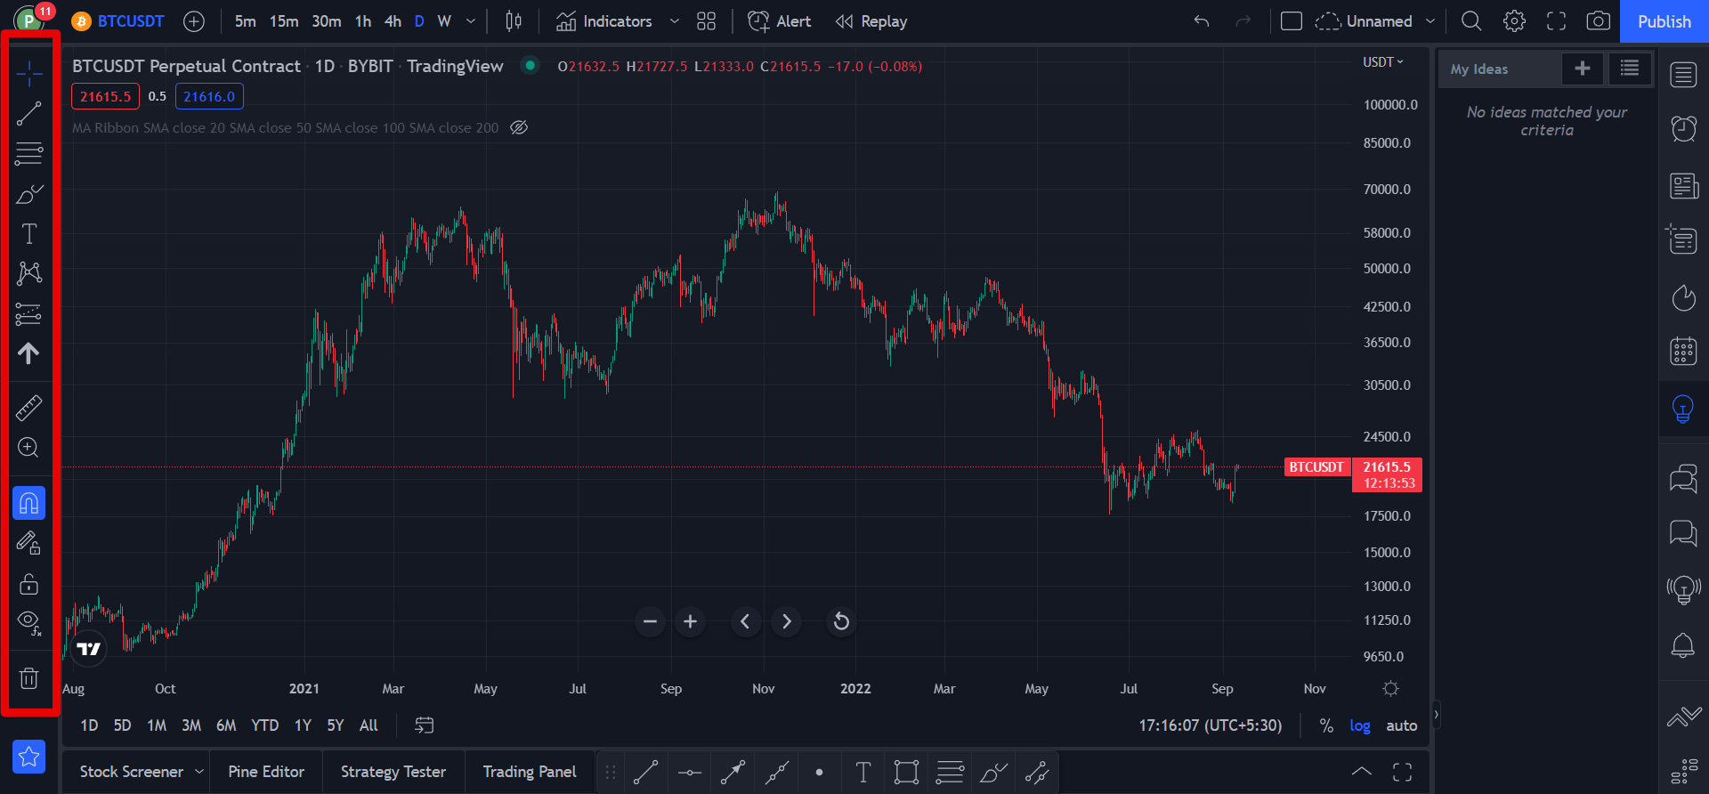Activate the zoom in tool
The height and width of the screenshot is (794, 1709).
(x=28, y=448)
